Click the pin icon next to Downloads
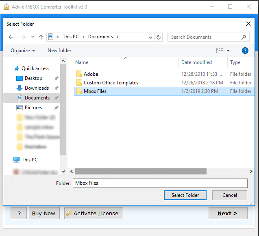The image size is (259, 236). 57,88
